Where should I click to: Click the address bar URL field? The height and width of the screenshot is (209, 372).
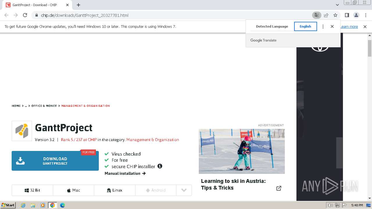pos(174,15)
